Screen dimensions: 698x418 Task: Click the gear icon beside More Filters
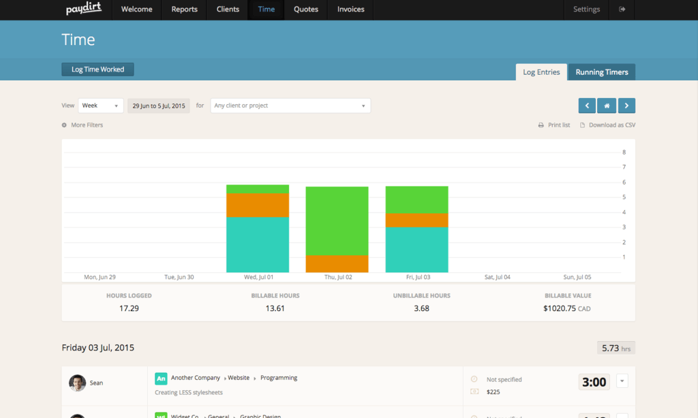(x=65, y=125)
